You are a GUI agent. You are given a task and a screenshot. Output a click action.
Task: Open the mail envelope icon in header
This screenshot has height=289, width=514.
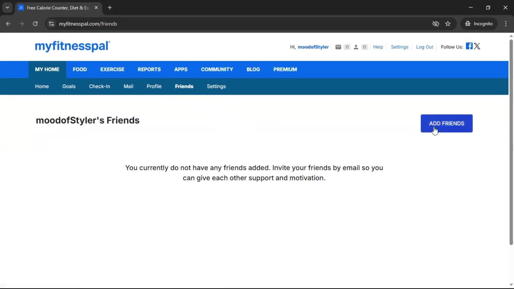pyautogui.click(x=338, y=47)
